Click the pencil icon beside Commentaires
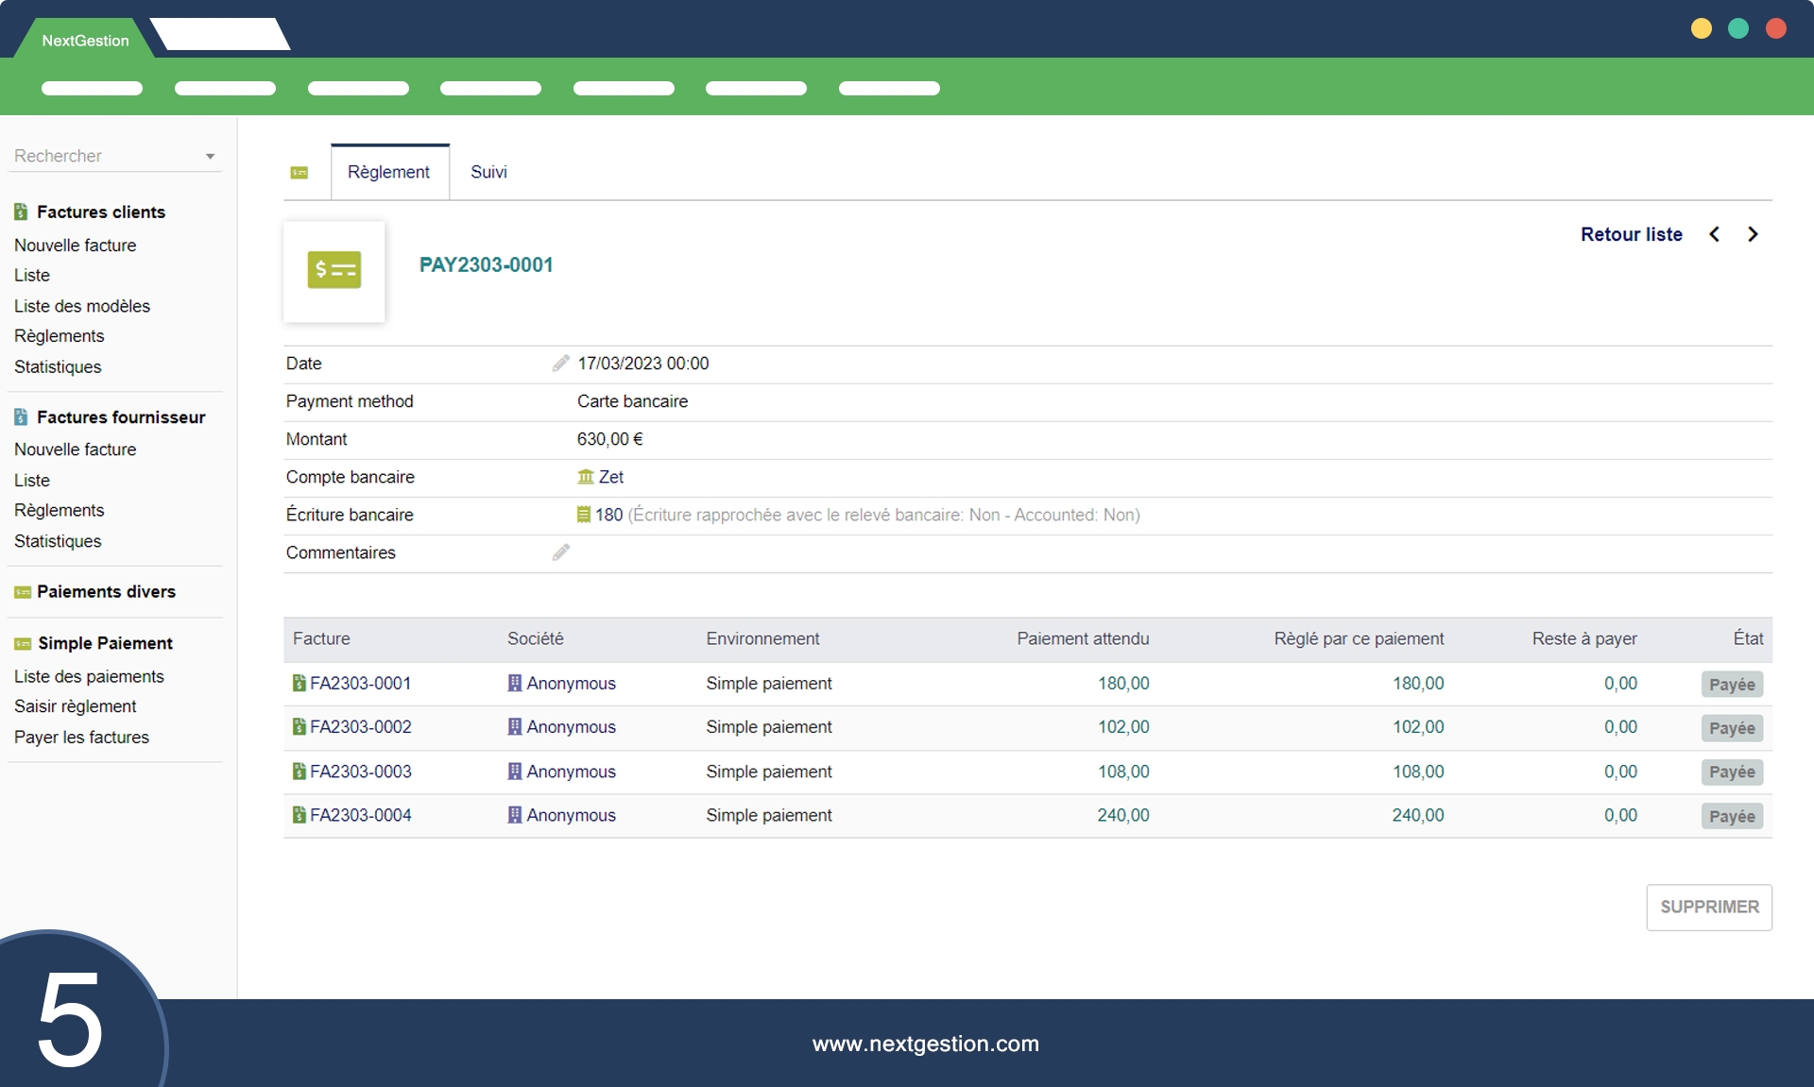1814x1087 pixels. click(560, 552)
